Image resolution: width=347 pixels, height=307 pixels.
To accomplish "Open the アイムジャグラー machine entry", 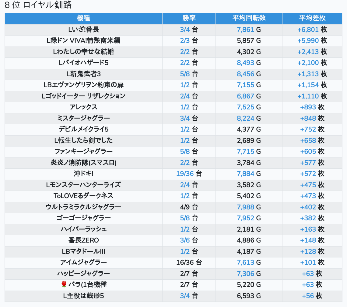I will pyautogui.click(x=83, y=262).
